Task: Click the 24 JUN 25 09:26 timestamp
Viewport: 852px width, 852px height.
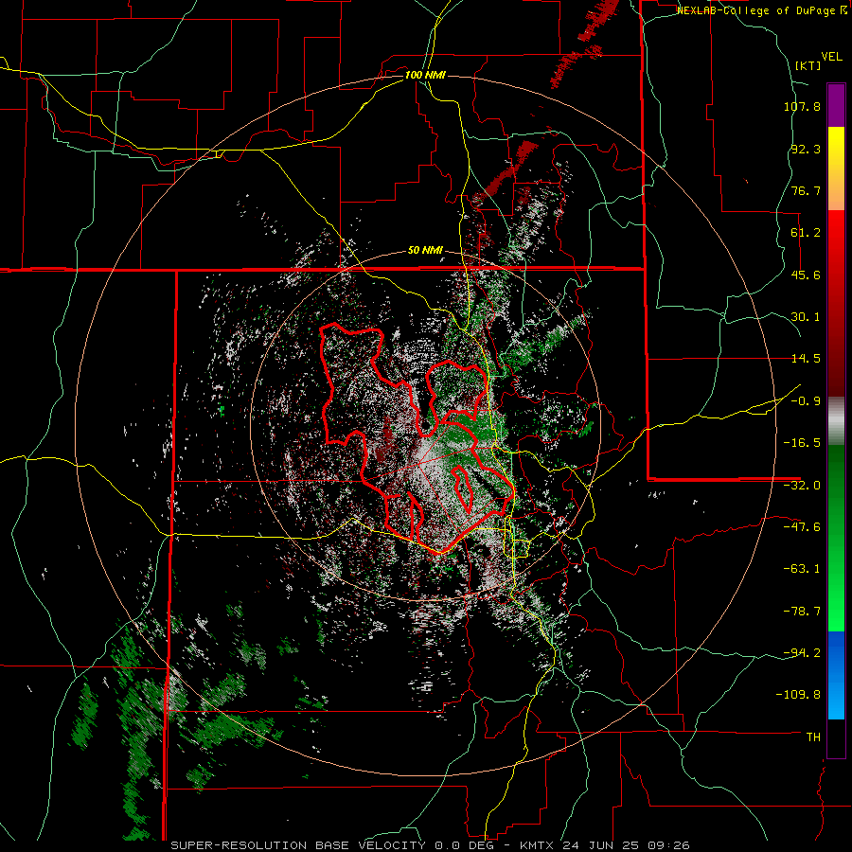Action: click(627, 845)
